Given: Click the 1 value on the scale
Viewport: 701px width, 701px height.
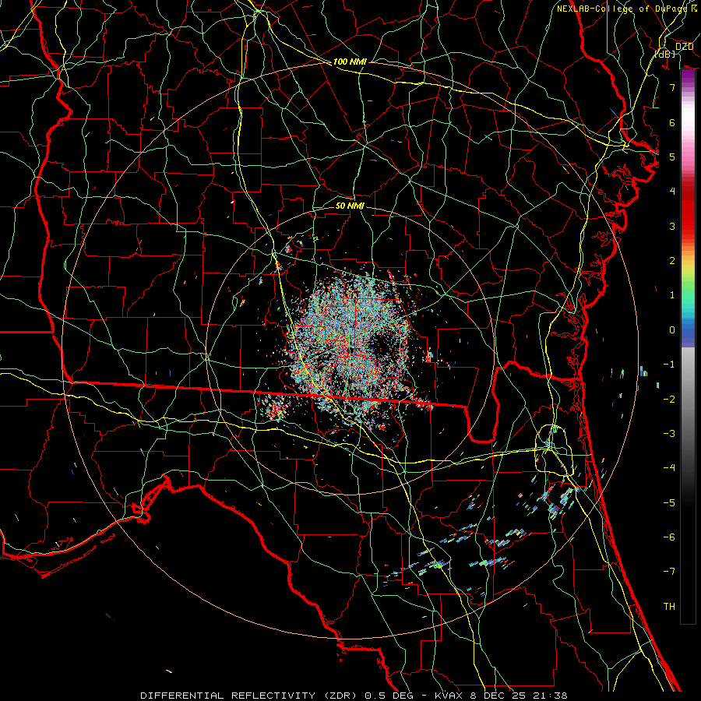Looking at the screenshot, I should click(x=672, y=295).
